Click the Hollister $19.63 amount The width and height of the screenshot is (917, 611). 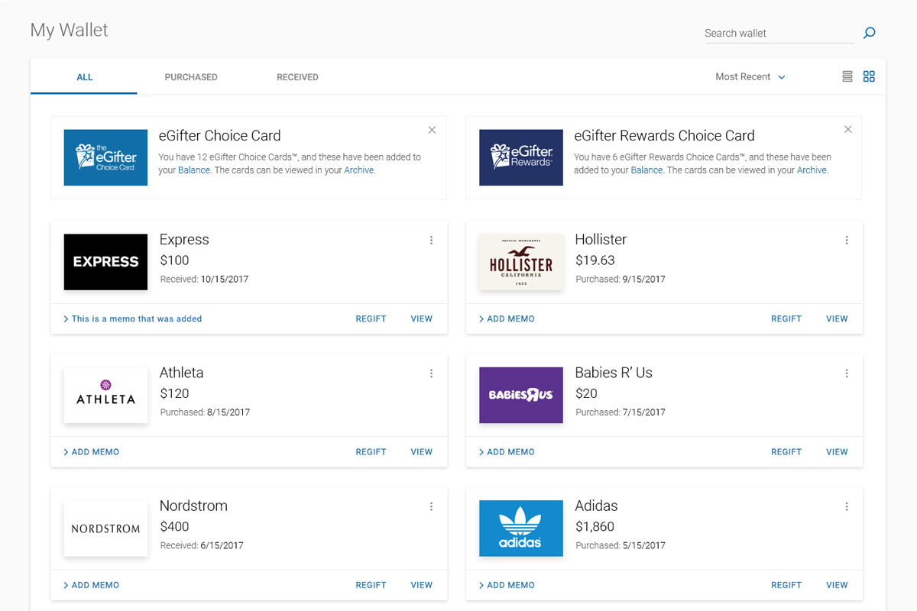[595, 260]
